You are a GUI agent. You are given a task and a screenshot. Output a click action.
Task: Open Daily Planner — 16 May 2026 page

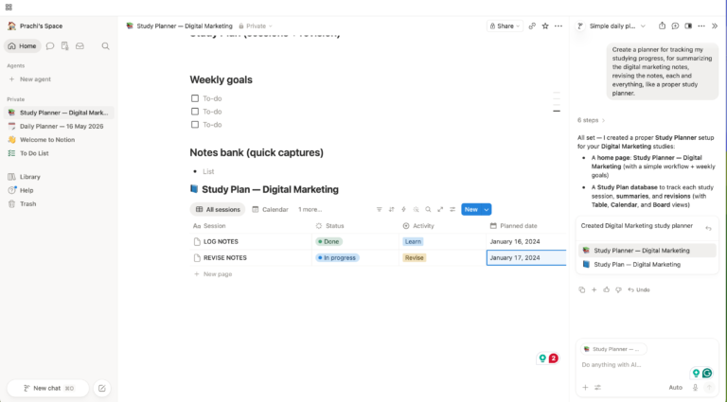pos(58,126)
